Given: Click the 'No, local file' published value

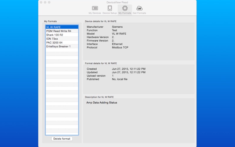Looking at the screenshot, I should [120, 79].
